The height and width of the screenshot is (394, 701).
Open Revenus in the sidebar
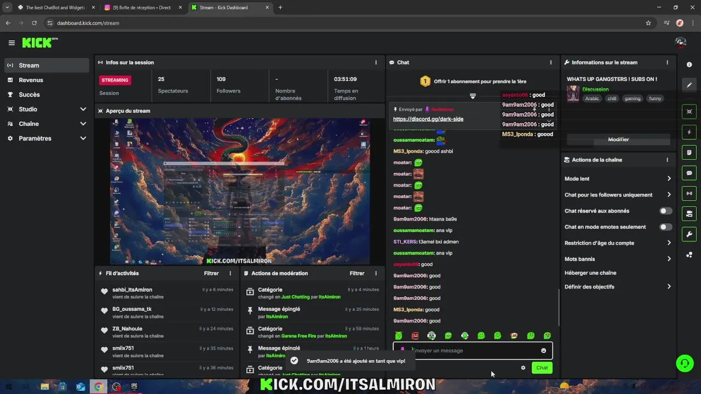(x=46, y=80)
